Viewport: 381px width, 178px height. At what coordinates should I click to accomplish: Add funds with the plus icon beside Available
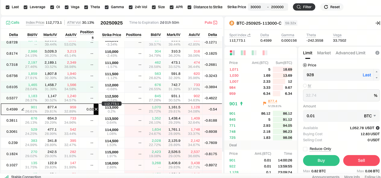click(x=378, y=128)
